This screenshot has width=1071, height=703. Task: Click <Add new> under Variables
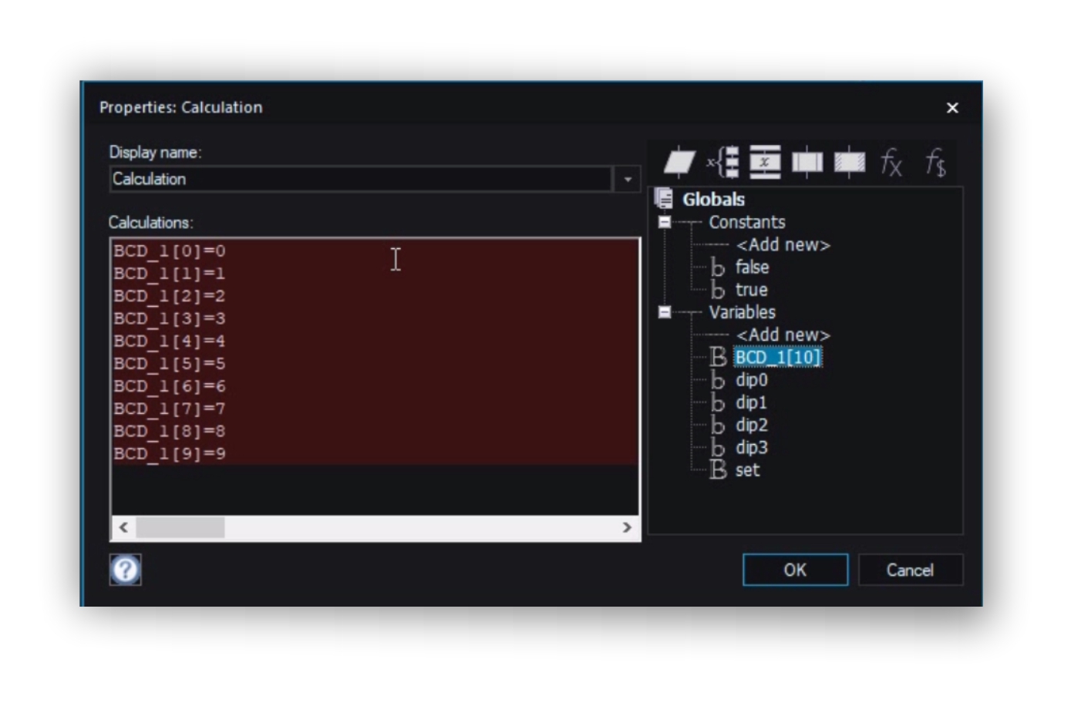(x=783, y=335)
